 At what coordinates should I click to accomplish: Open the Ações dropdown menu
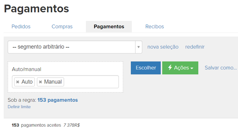point(180,68)
